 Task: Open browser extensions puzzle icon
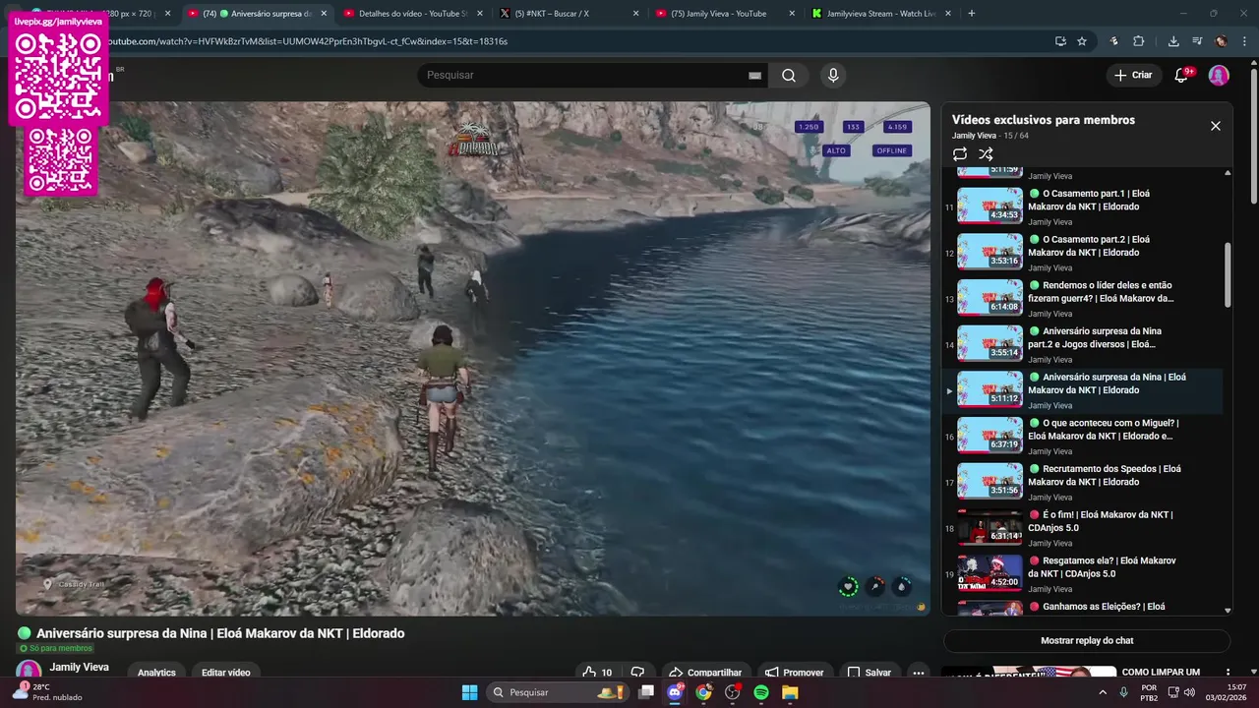(x=1138, y=41)
